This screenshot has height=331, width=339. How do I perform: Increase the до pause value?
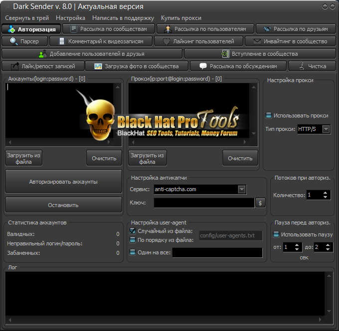[328, 245]
